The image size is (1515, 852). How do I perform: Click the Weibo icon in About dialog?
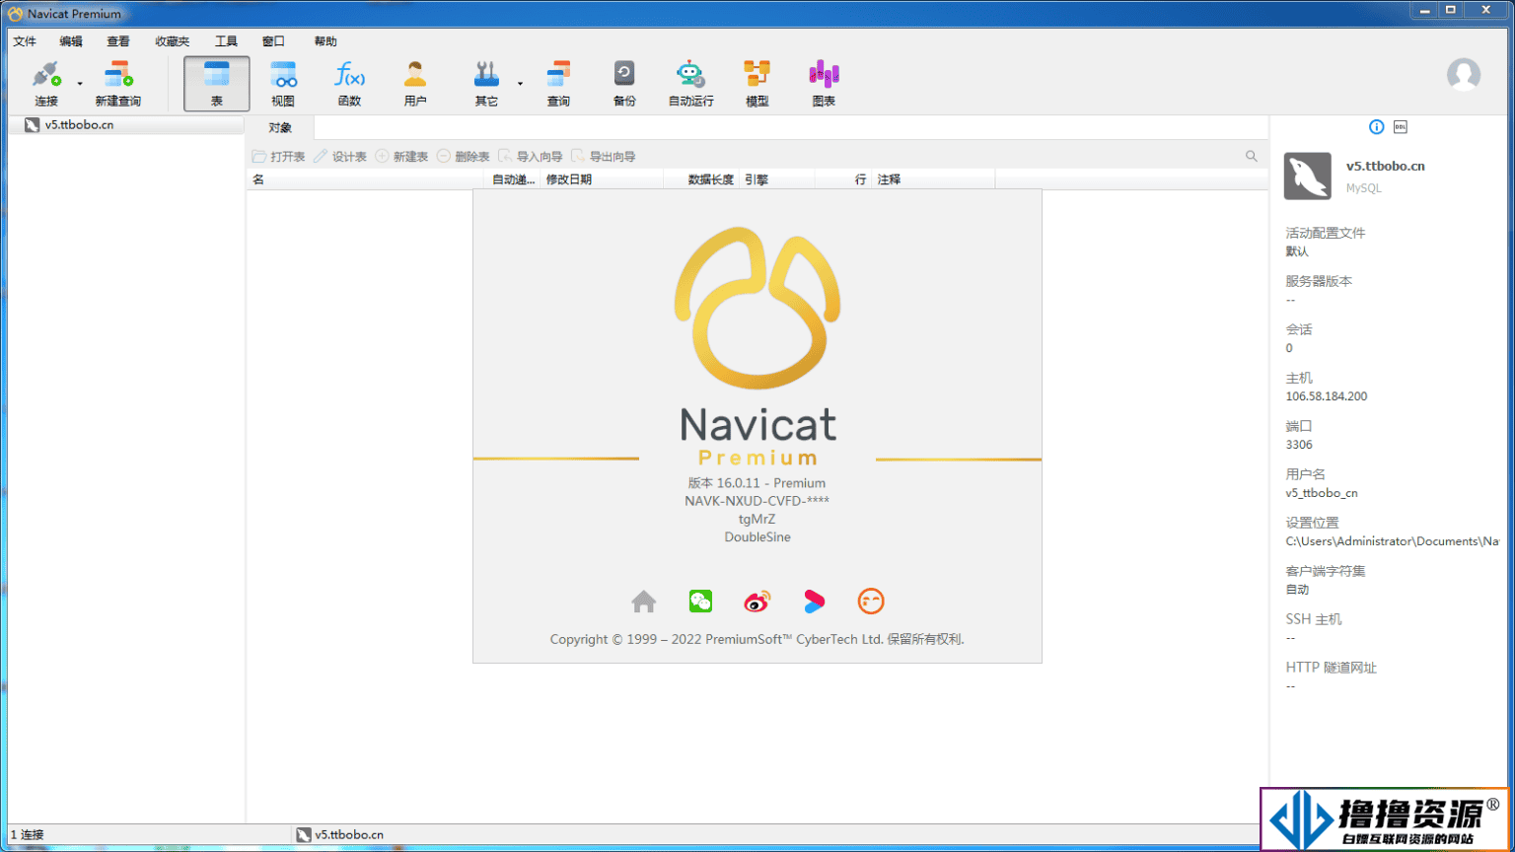point(757,601)
